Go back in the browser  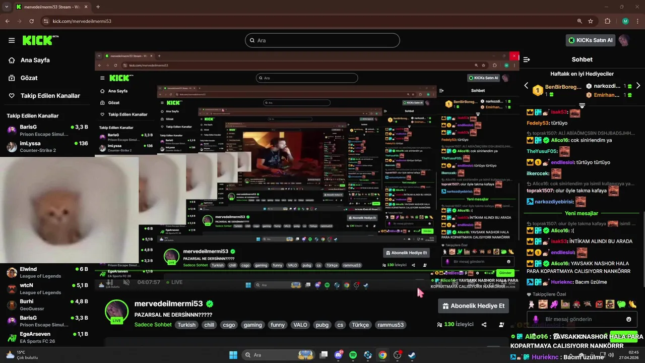coord(8,21)
